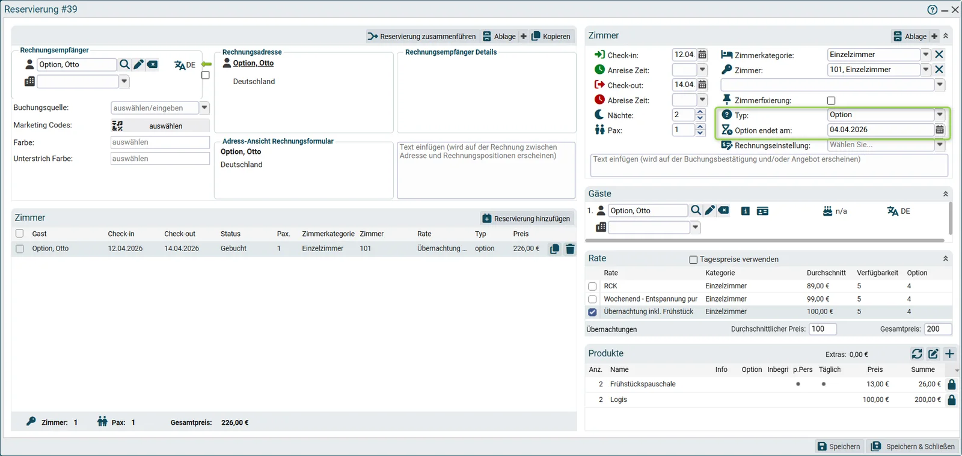The width and height of the screenshot is (962, 456).
Task: Tick the checkbox for room row Option, Otto
Action: coord(20,249)
